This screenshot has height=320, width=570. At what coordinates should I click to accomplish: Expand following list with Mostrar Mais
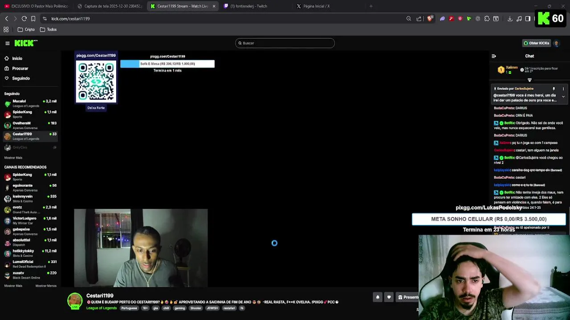click(13, 158)
